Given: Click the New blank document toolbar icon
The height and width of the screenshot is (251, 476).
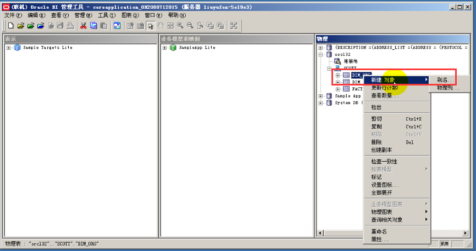Looking at the screenshot, I should point(11,26).
